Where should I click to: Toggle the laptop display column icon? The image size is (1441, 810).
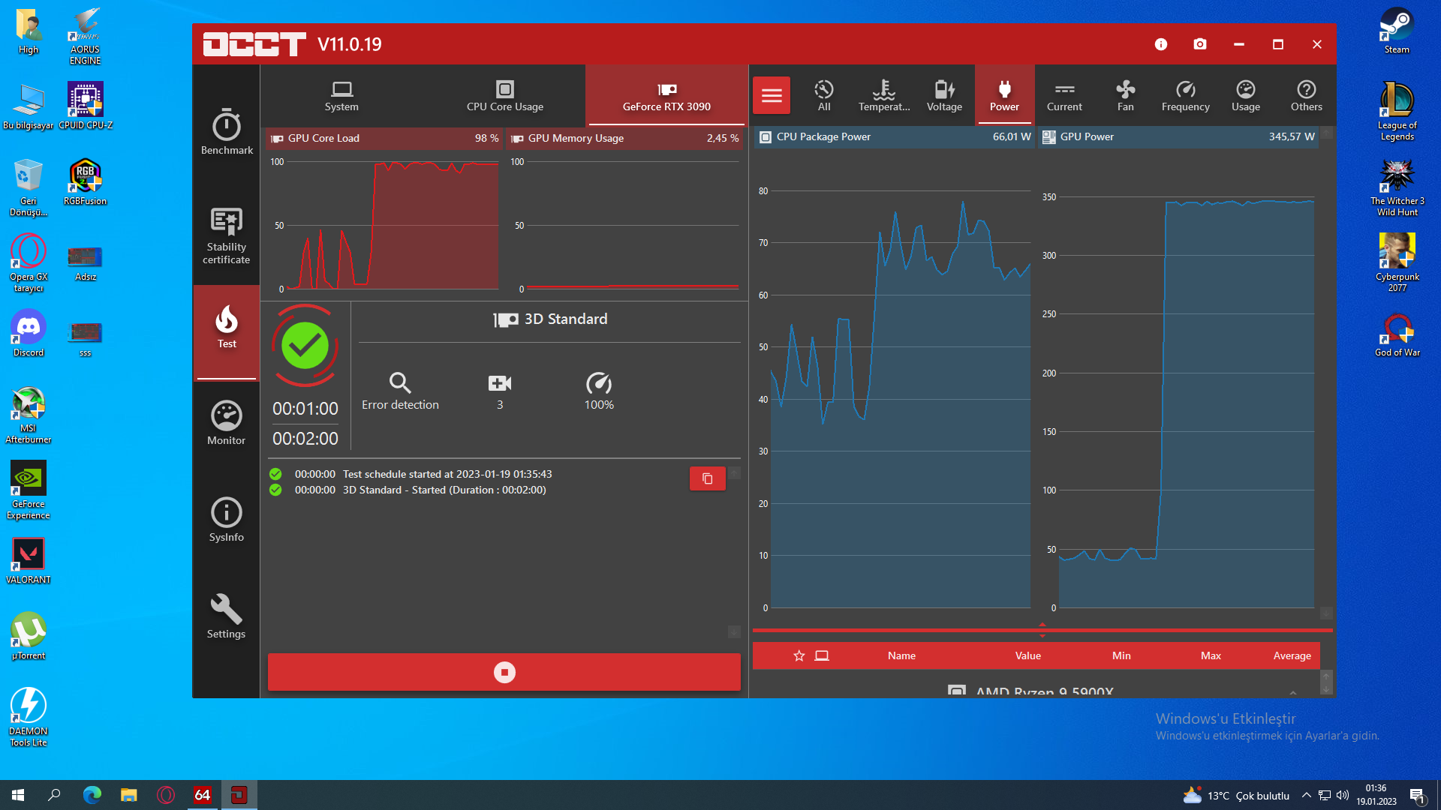[x=822, y=655]
